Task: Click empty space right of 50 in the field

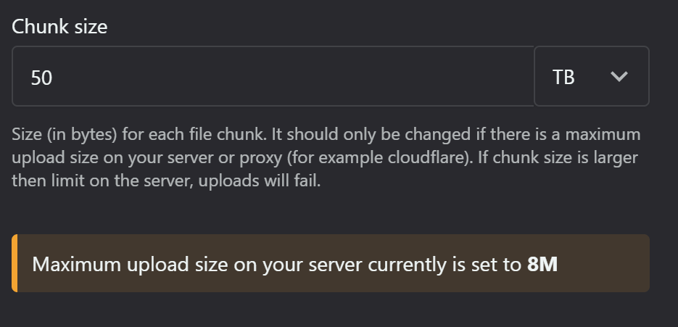Action: point(294,77)
